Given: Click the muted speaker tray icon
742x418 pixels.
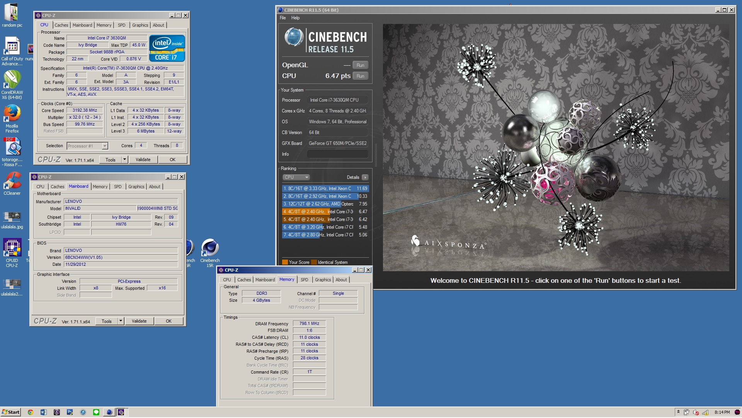Looking at the screenshot, I should tap(696, 413).
